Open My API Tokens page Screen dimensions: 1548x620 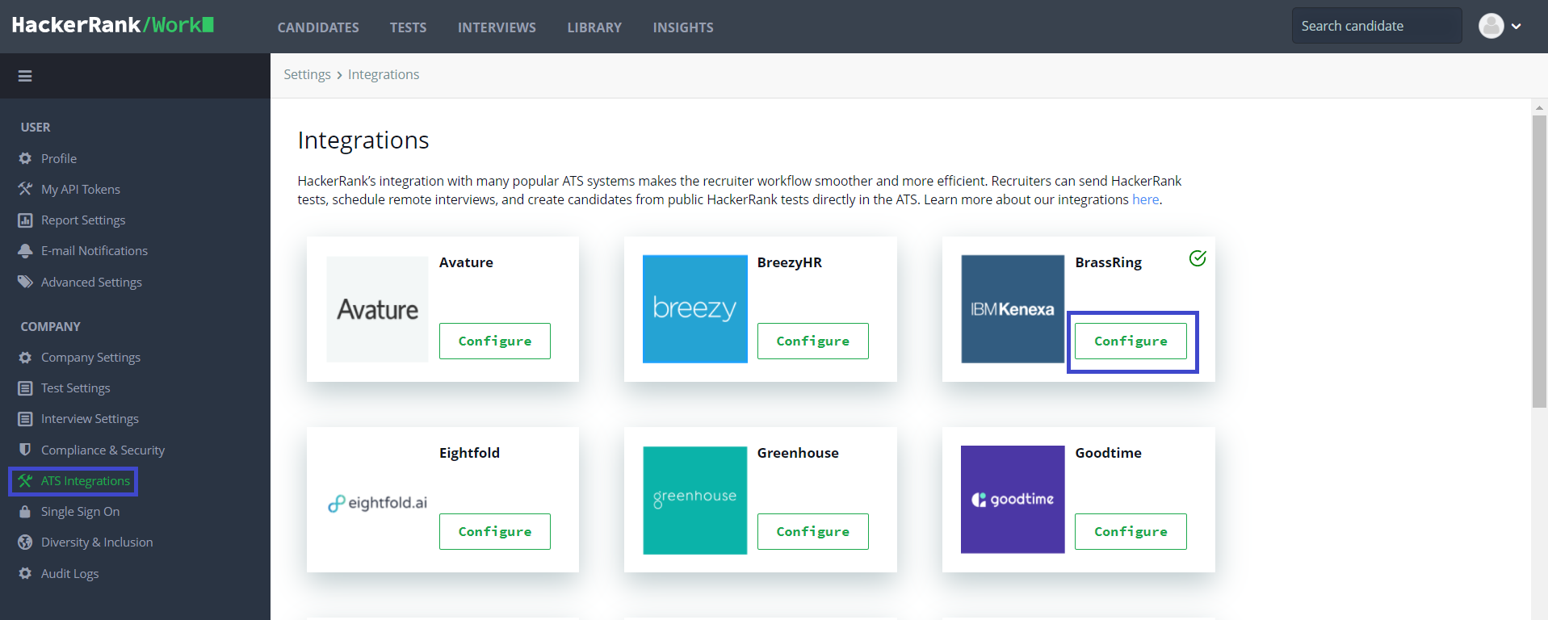[x=81, y=190]
